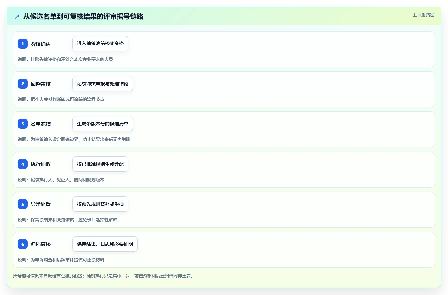Click the 异常处置 step name

coord(41,204)
